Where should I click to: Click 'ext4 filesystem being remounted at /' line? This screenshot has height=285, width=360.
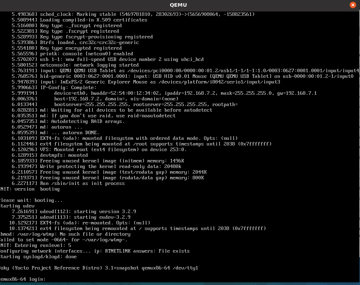(x=137, y=228)
